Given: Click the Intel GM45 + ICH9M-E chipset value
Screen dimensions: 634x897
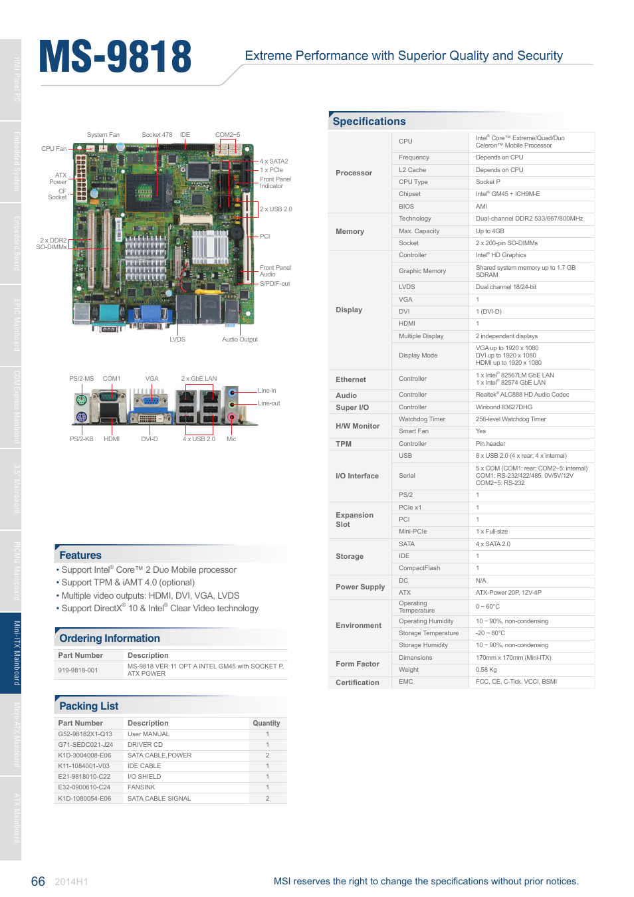Looking at the screenshot, I should tap(508, 194).
